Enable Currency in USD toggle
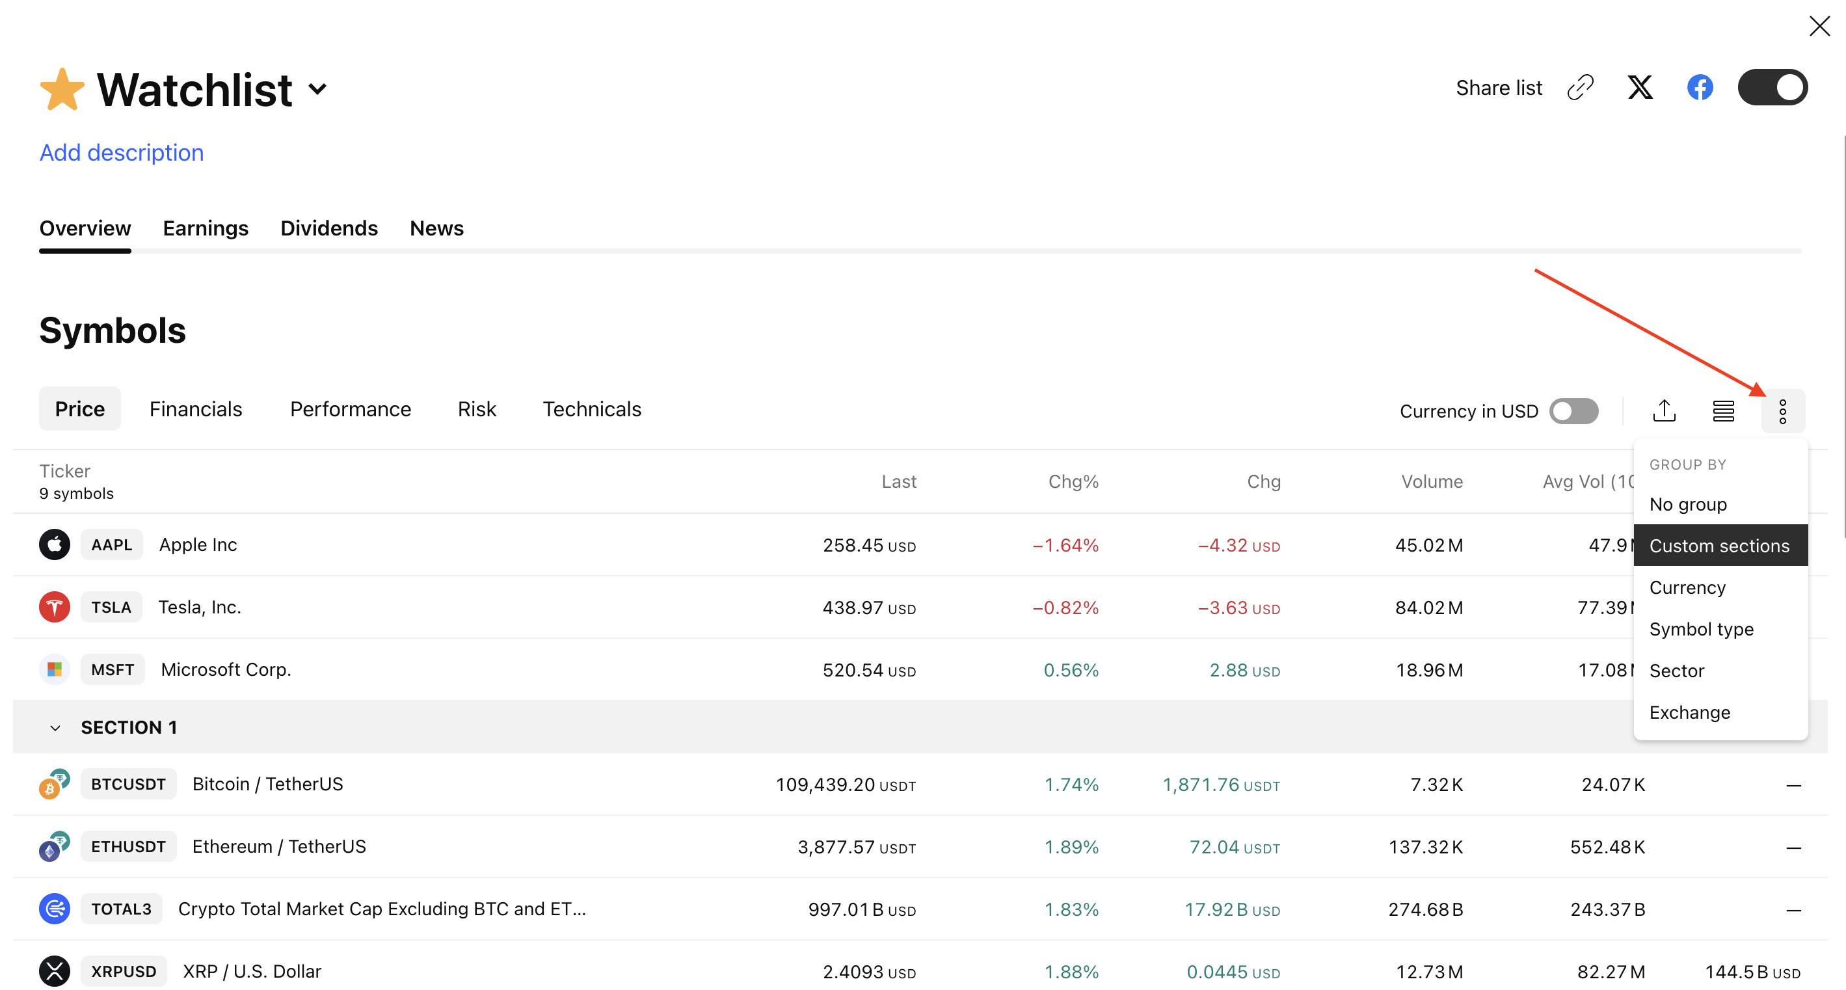Image resolution: width=1846 pixels, height=990 pixels. click(x=1573, y=411)
